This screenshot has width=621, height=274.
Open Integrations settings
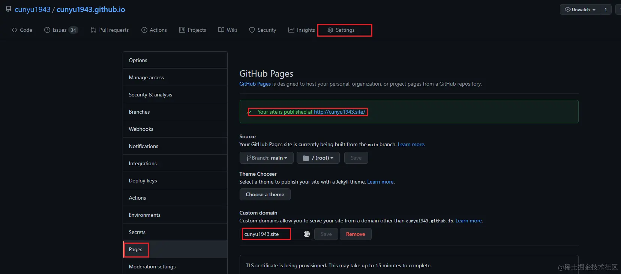point(175,163)
